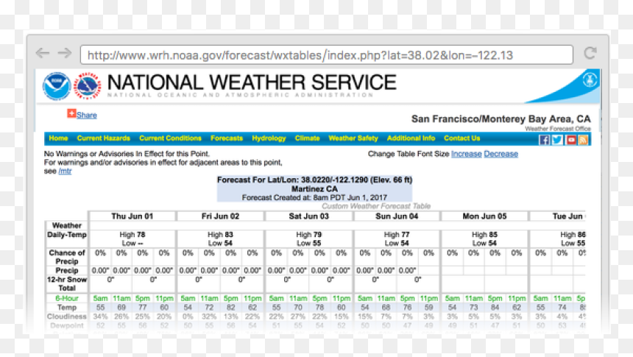The height and width of the screenshot is (357, 633).
Task: Select the Mon Jun 05 column header
Action: click(x=484, y=216)
